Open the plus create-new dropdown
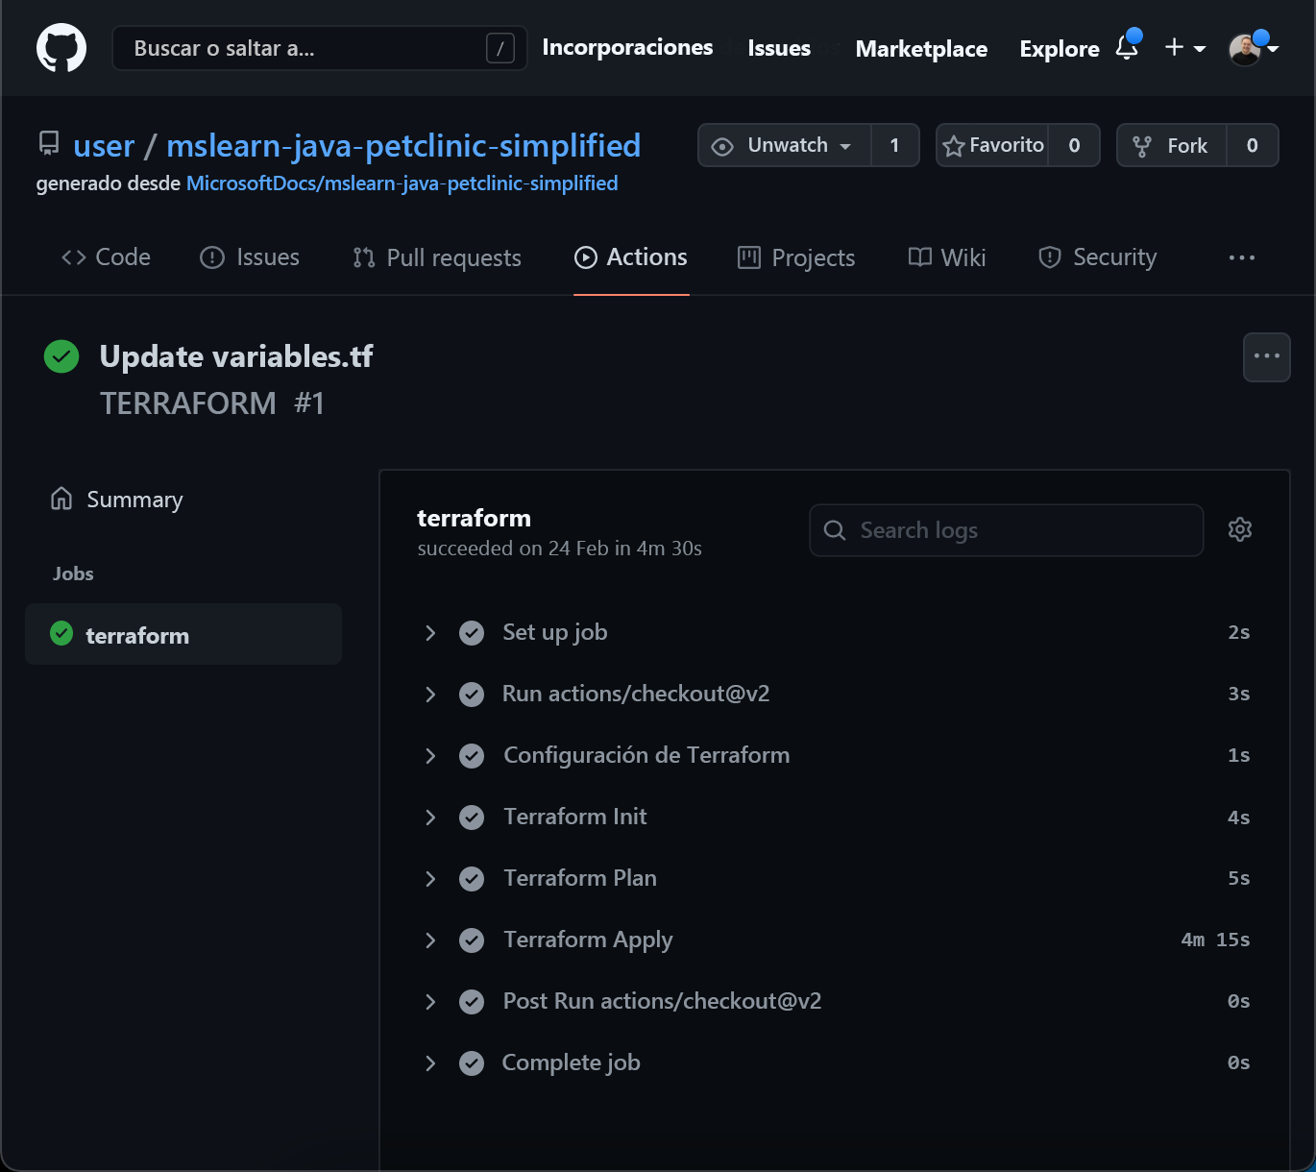Viewport: 1316px width, 1172px height. pos(1184,48)
